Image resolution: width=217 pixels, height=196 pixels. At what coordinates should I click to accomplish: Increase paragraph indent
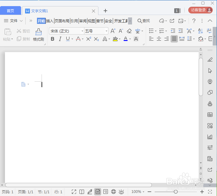181,31
